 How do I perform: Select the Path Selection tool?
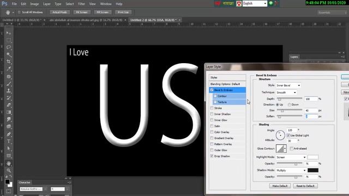(x=9, y=149)
